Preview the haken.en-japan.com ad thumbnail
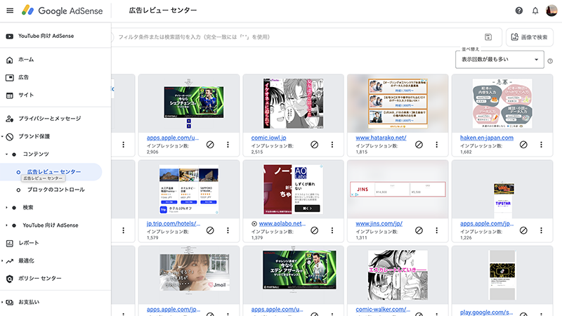 502,103
